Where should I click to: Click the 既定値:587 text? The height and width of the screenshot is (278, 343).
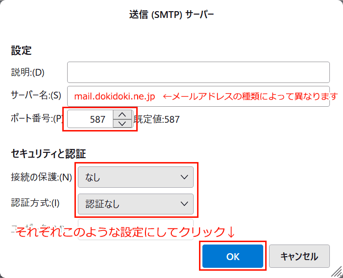click(157, 119)
